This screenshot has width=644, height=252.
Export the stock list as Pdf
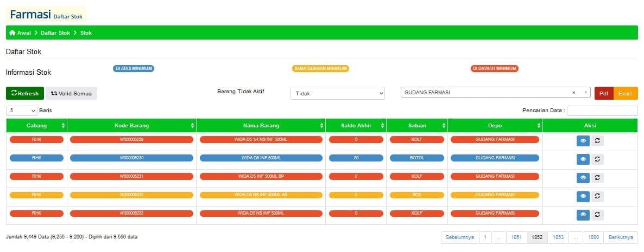point(604,93)
